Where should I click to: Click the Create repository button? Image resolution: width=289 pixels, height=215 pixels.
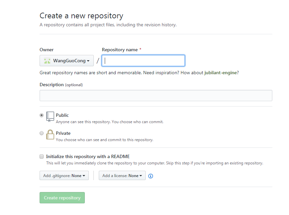[62, 198]
